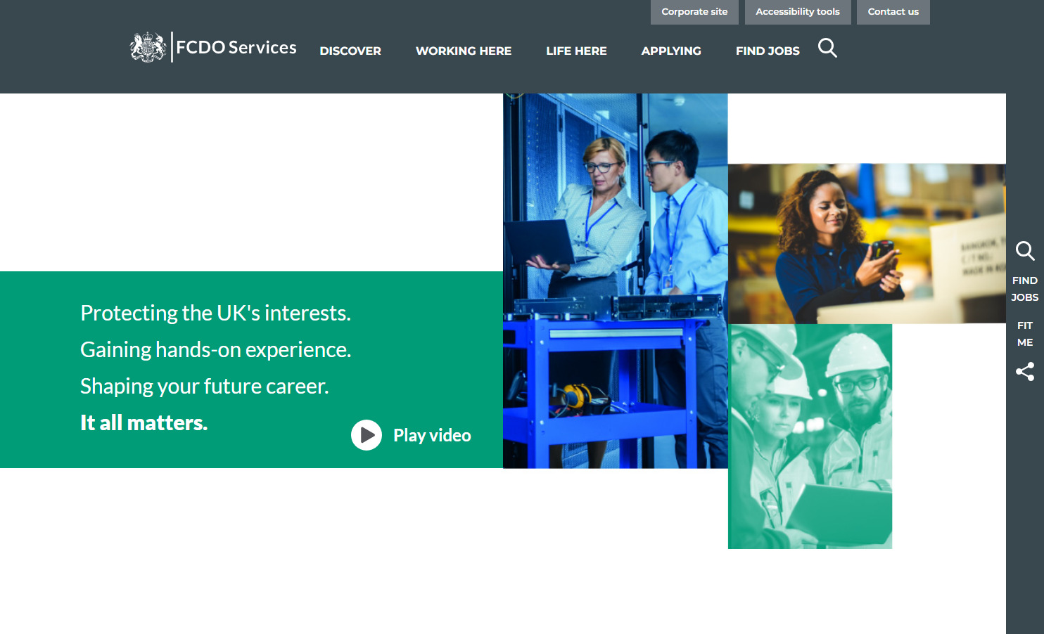The image size is (1044, 634).
Task: Click the search icon above FIND JOBS sidebar
Action: pyautogui.click(x=1025, y=251)
